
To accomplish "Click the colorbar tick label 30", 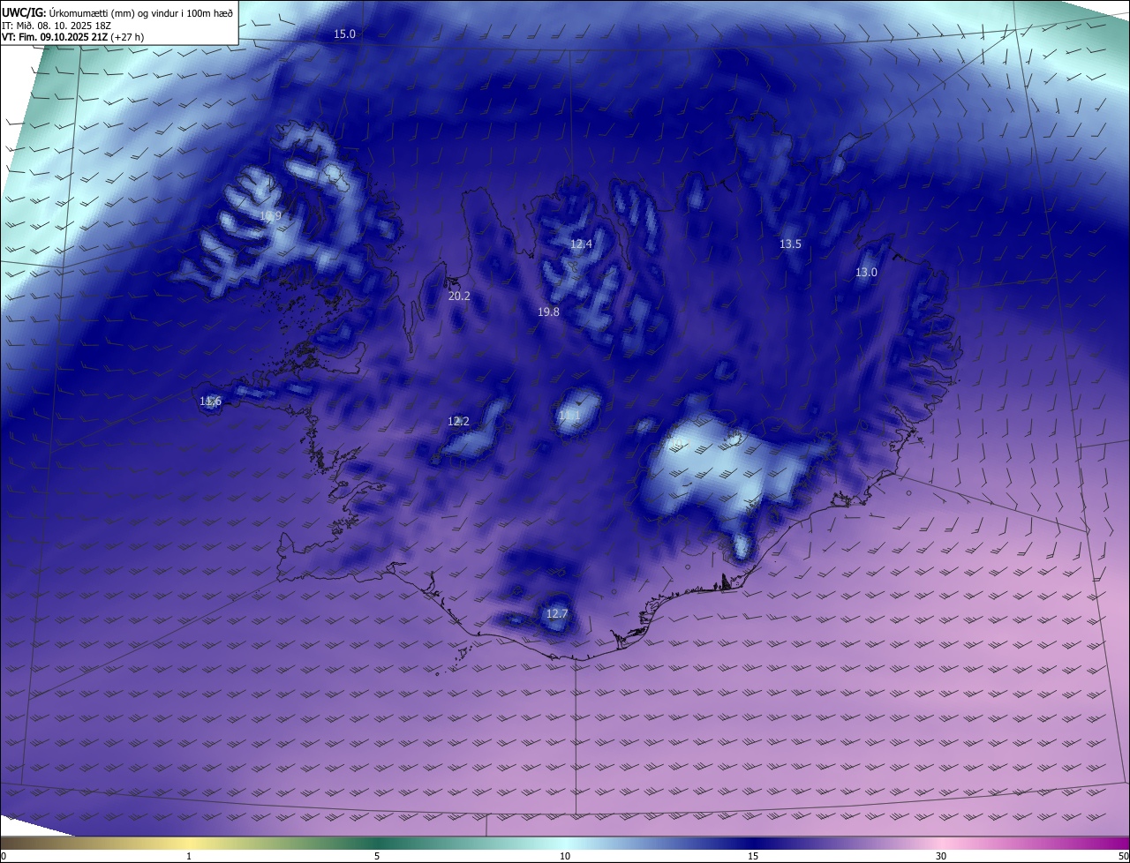I will click(941, 856).
